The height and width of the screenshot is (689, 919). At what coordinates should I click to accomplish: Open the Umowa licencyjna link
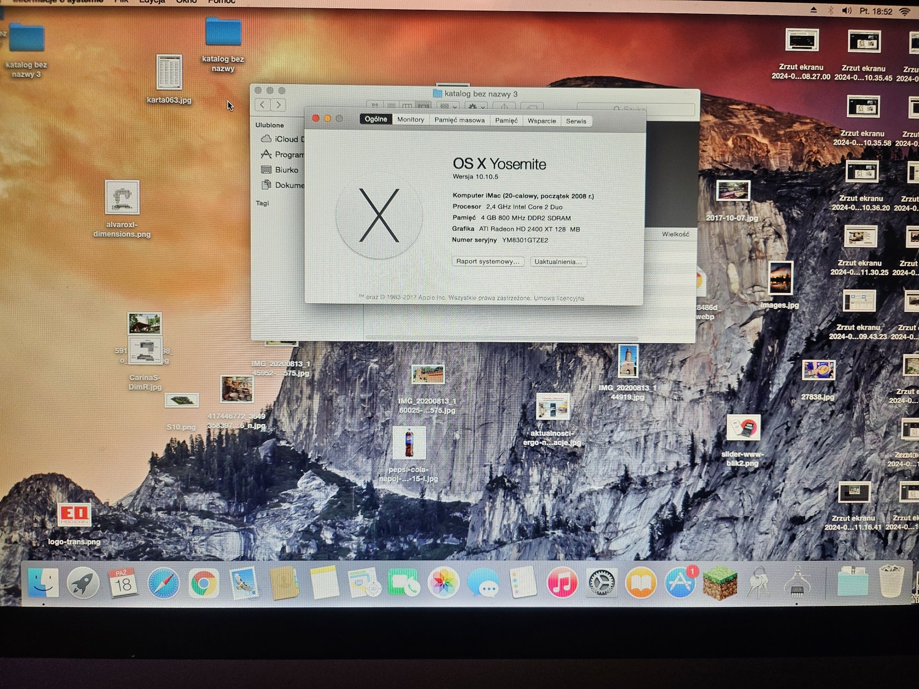(559, 298)
